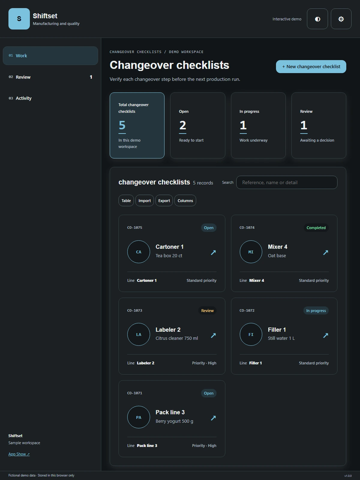The width and height of the screenshot is (360, 480).
Task: Click the 5 records count
Action: pos(203,183)
